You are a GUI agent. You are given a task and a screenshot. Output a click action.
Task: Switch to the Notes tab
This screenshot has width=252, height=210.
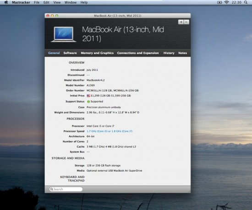[x=182, y=53]
